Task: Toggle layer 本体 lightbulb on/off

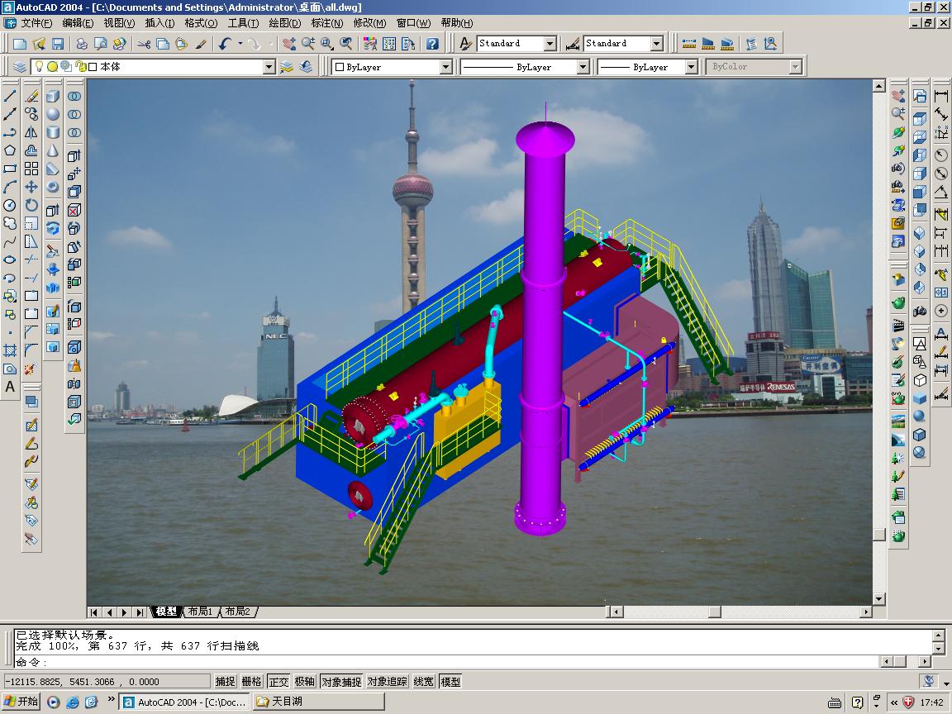Action: click(40, 67)
